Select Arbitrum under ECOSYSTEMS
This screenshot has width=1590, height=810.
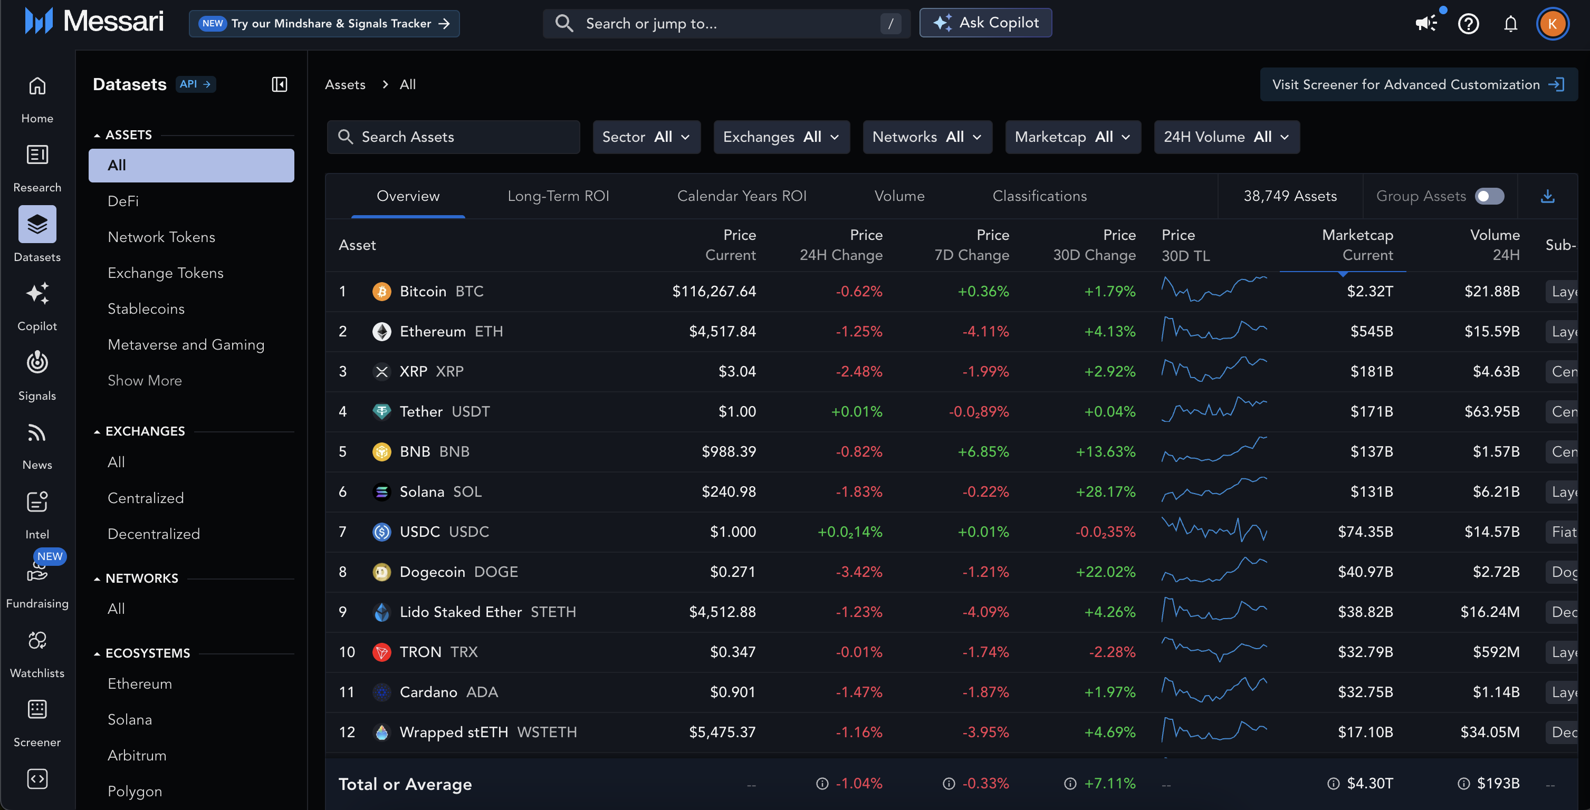click(x=137, y=756)
